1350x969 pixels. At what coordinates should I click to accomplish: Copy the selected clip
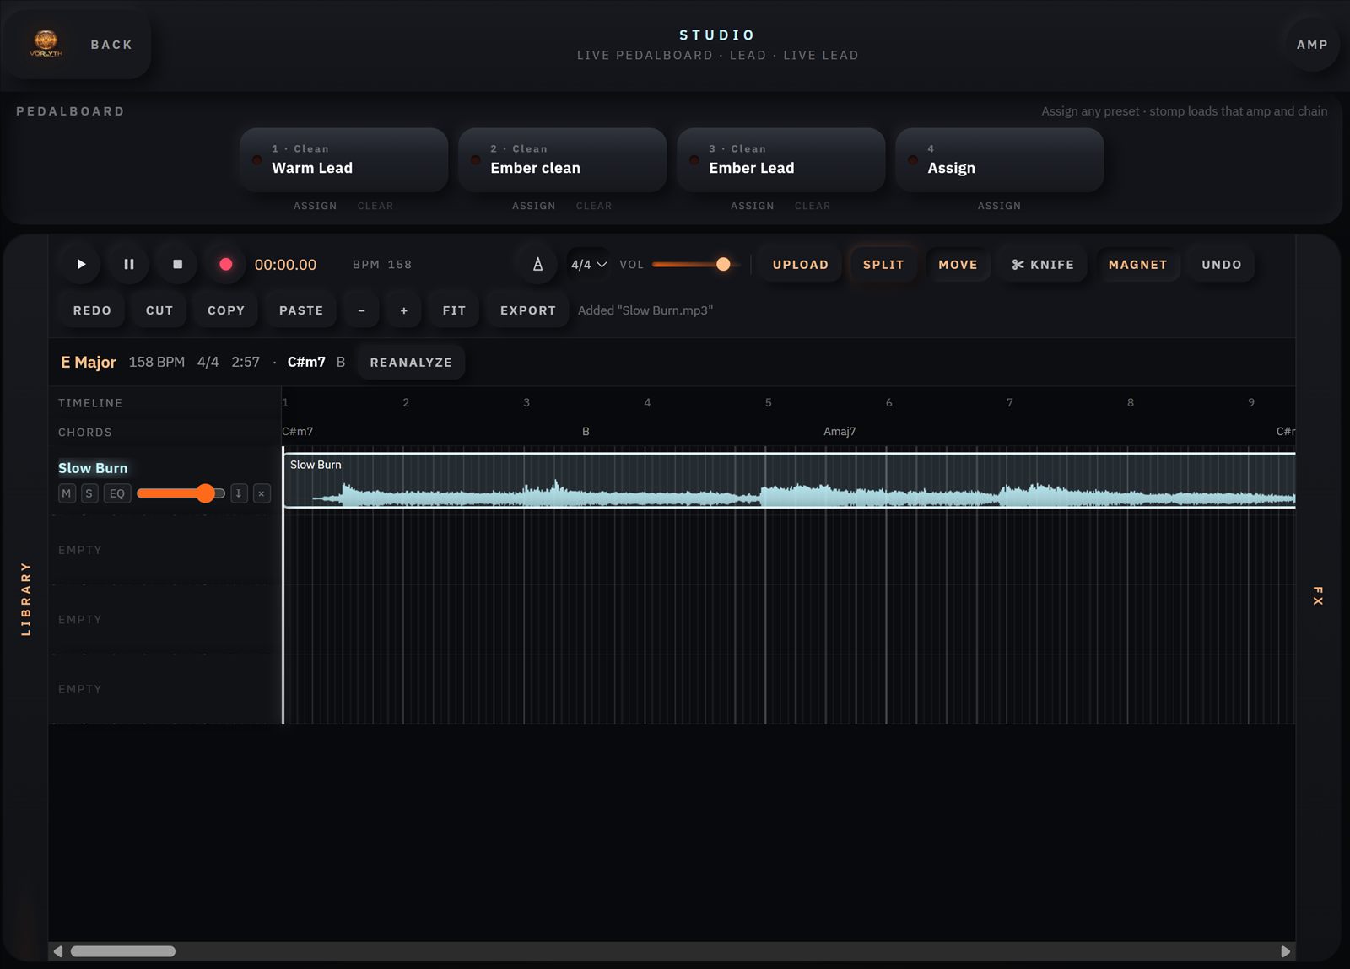coord(225,310)
